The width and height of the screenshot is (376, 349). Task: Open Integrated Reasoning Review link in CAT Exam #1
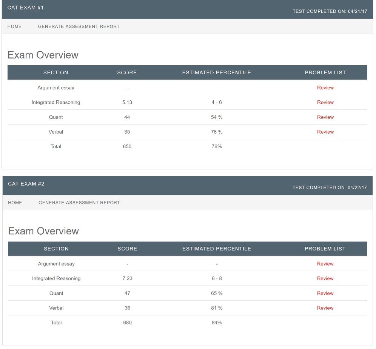[x=325, y=102]
